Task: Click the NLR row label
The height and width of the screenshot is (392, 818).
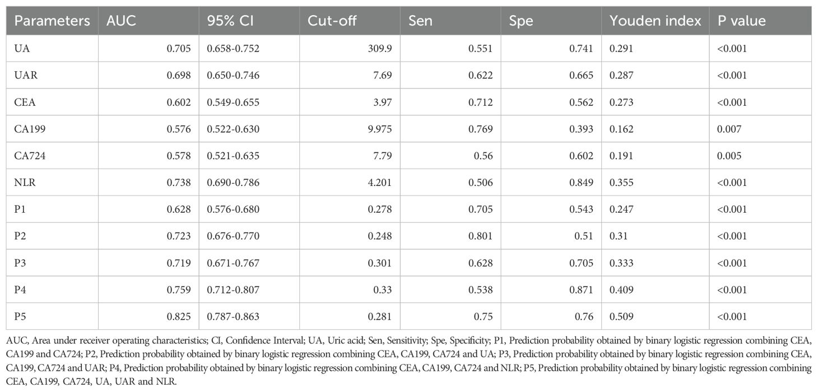Action: [23, 183]
